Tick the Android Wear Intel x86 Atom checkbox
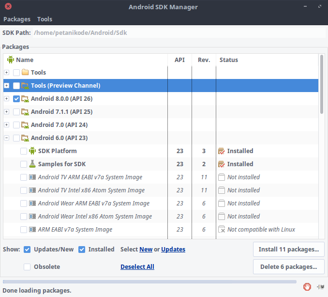328x297 pixels. tap(24, 217)
